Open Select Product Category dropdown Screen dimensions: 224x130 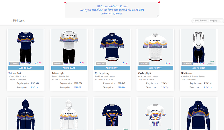207,21
